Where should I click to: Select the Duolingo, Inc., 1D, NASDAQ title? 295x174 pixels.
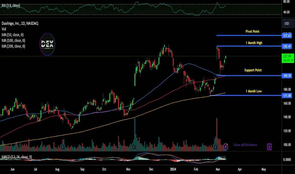pyautogui.click(x=20, y=23)
